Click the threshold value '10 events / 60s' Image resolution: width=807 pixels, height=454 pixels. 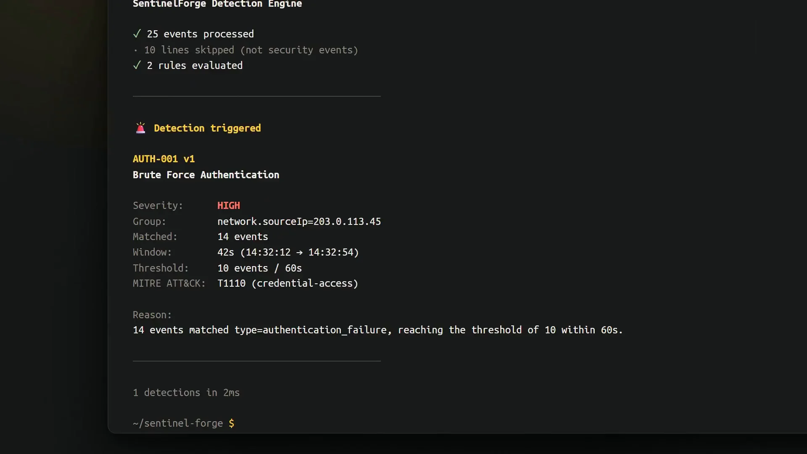pyautogui.click(x=259, y=268)
